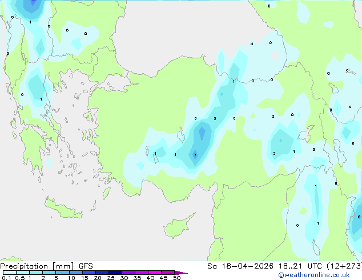Click the 30–35 mm purple legend swatch

[x=128, y=273]
